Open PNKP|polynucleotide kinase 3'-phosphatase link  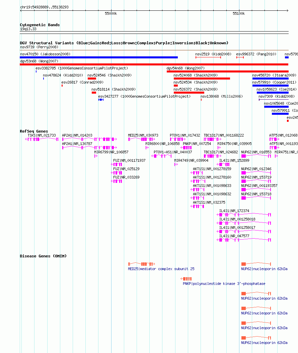[x=224, y=284]
